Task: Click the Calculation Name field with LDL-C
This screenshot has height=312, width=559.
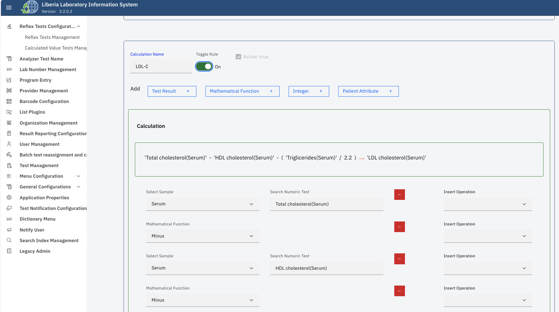Action: (x=161, y=67)
